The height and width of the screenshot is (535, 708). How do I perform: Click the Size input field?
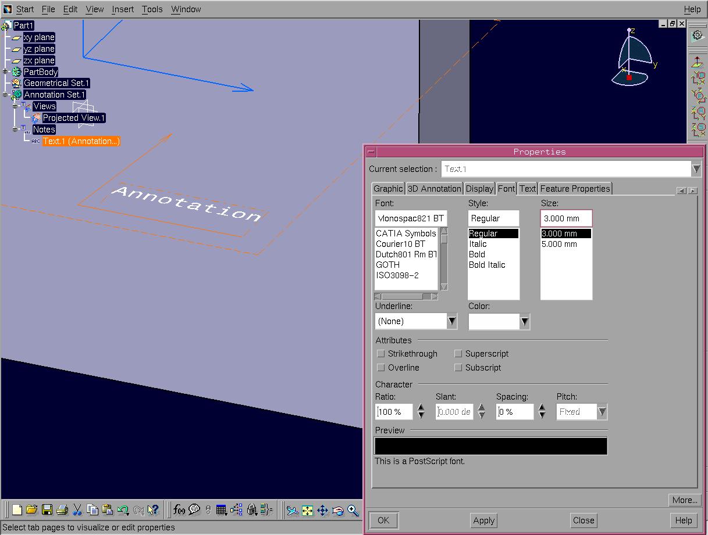coord(567,218)
